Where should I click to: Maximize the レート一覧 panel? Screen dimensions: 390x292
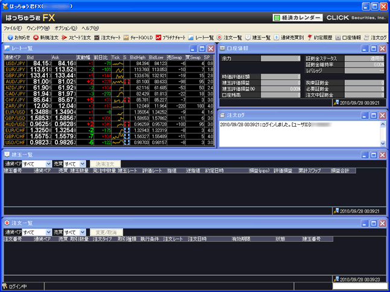click(x=202, y=48)
